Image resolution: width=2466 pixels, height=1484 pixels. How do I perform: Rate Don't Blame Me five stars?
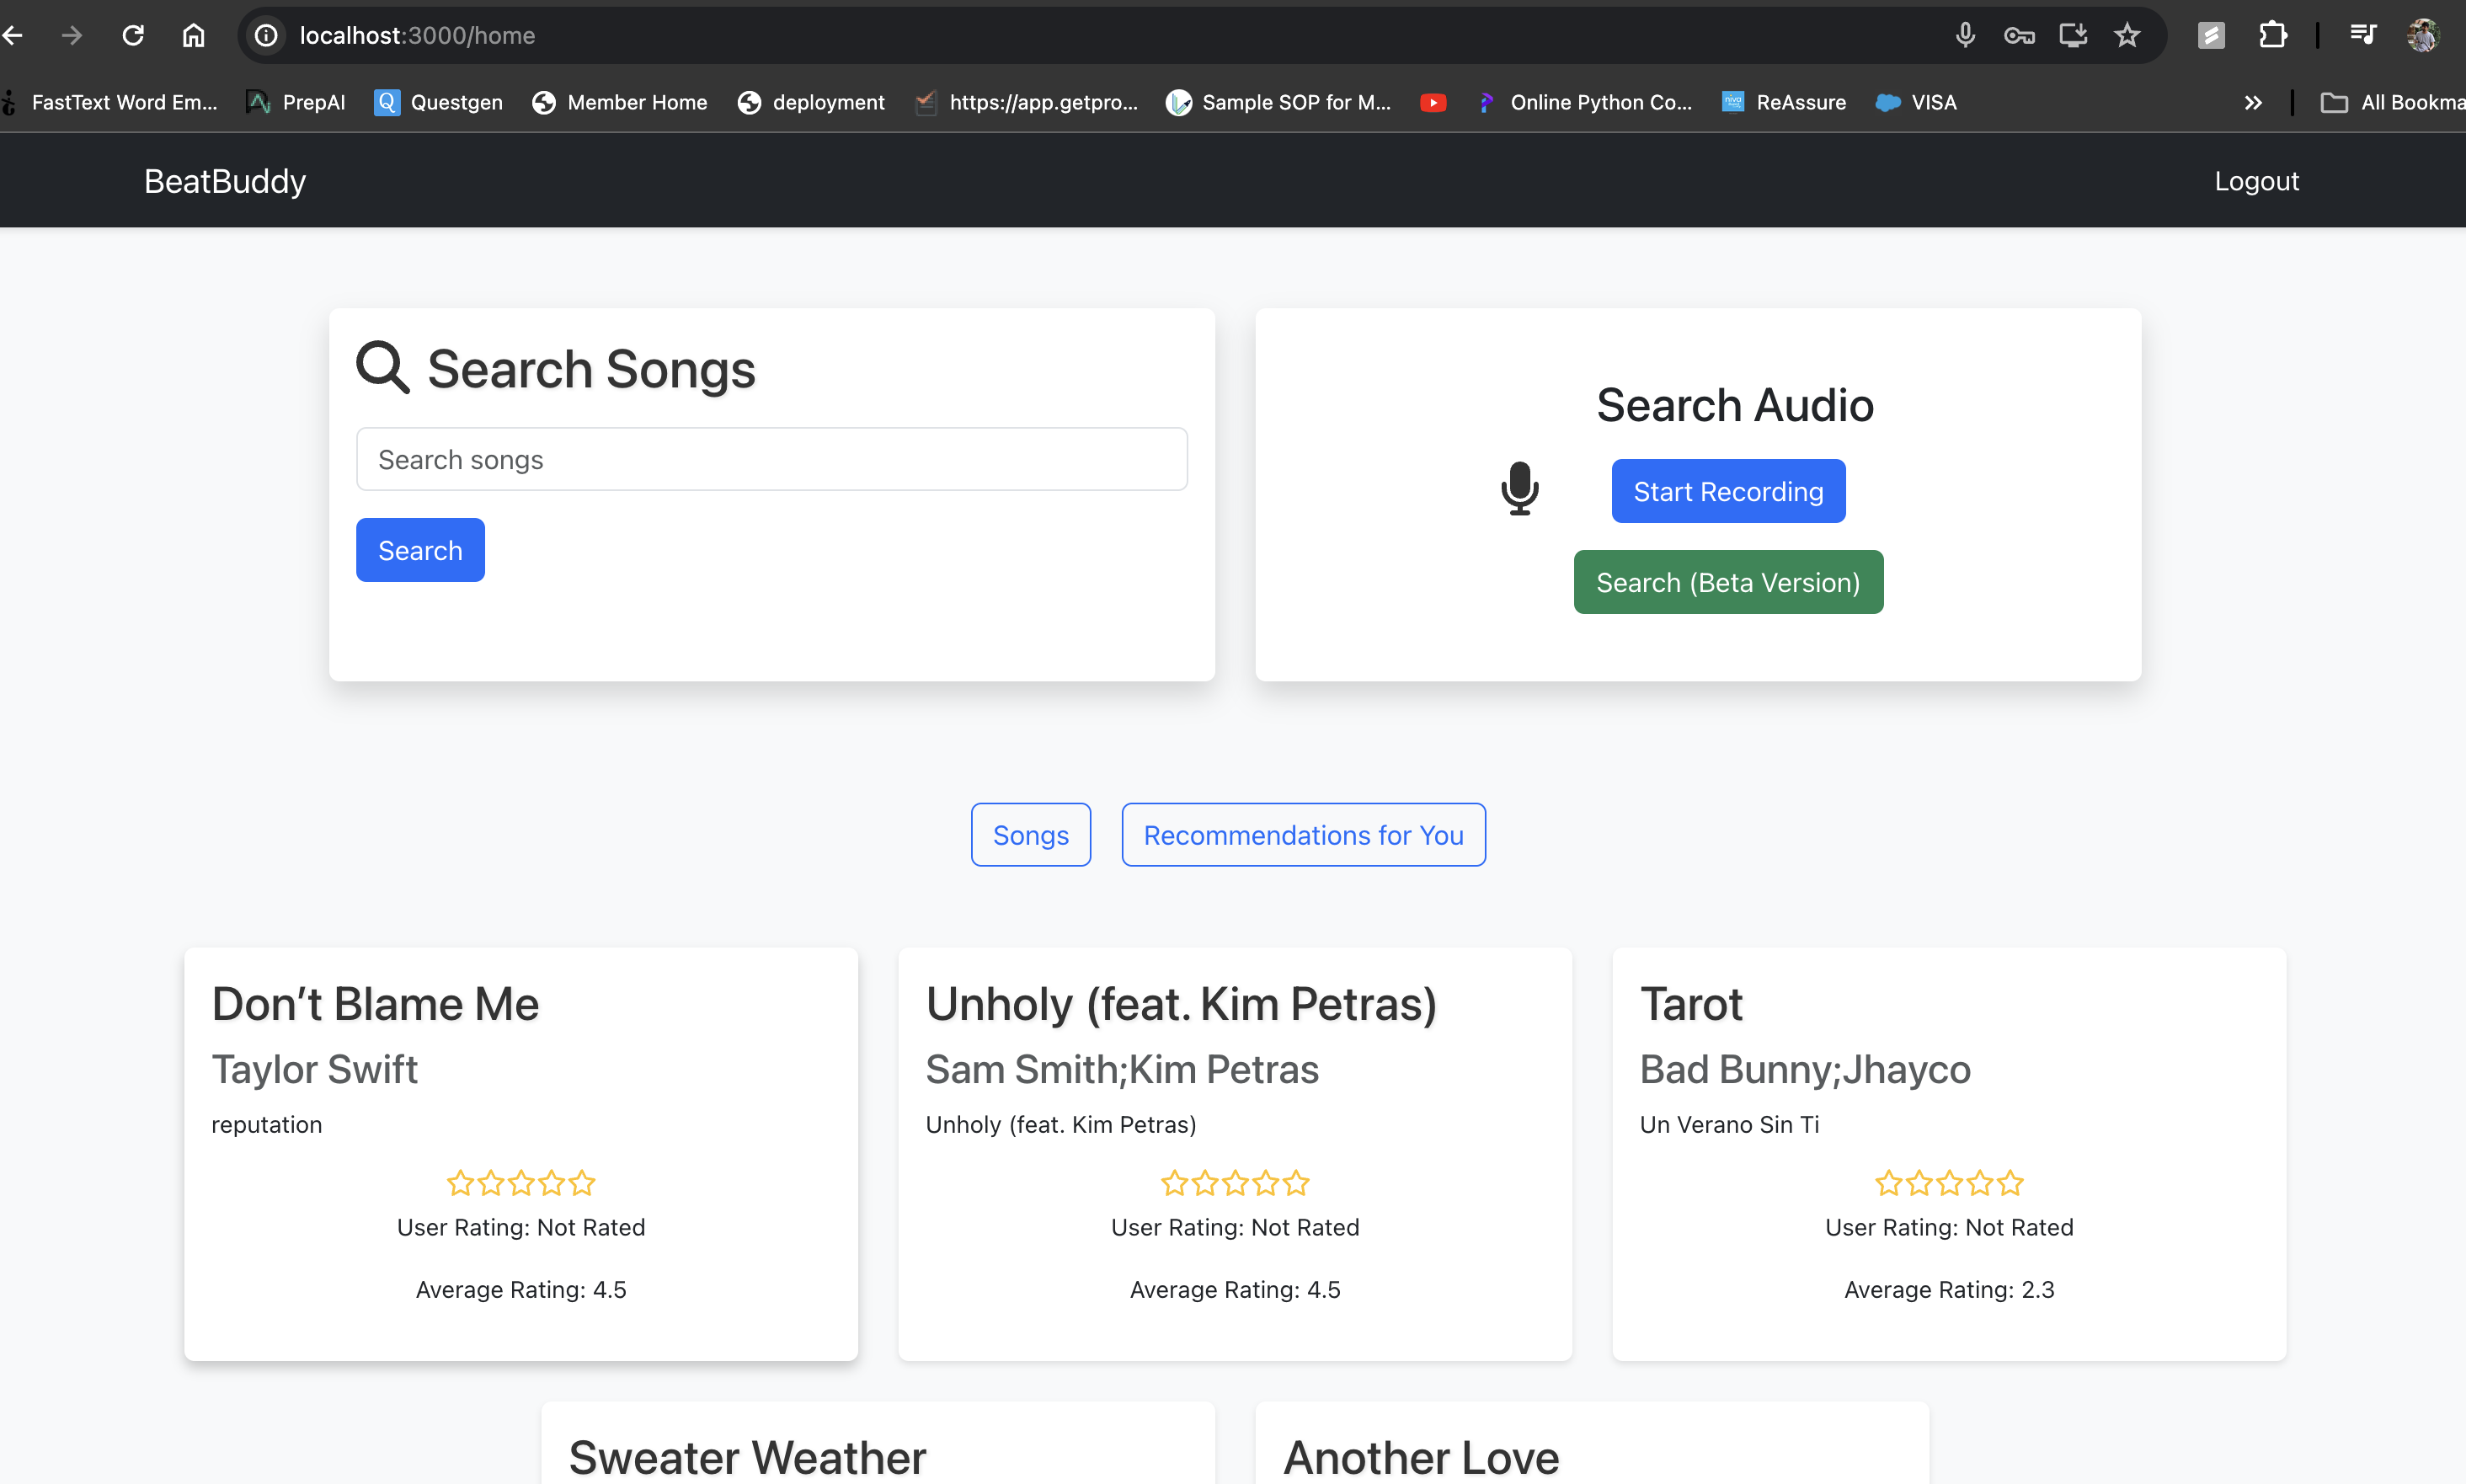582,1183
